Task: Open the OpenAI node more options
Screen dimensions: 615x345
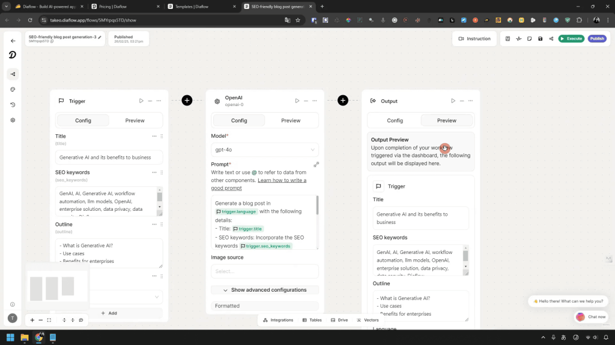Action: click(x=315, y=101)
